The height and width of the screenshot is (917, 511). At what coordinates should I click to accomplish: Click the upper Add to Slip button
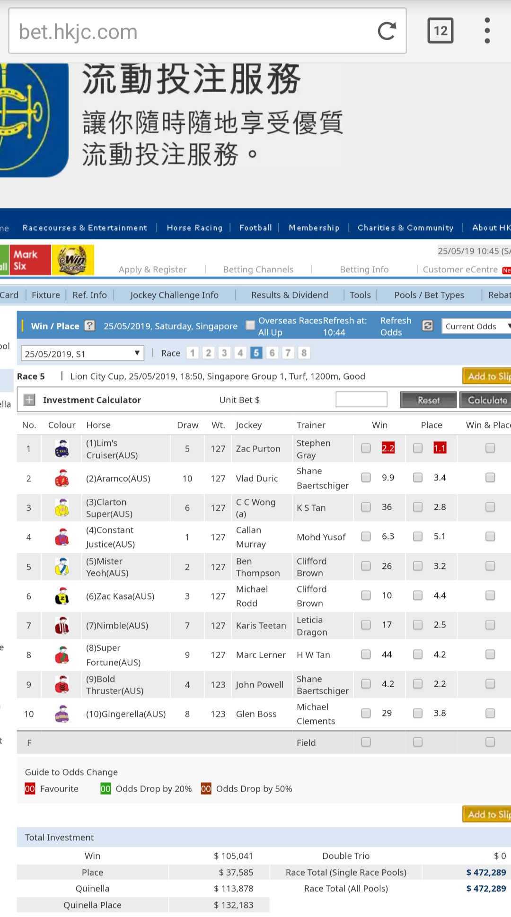[x=487, y=376]
